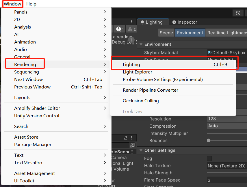This screenshot has width=247, height=187.
Task: Switch to the Inspector tab
Action: click(x=184, y=22)
